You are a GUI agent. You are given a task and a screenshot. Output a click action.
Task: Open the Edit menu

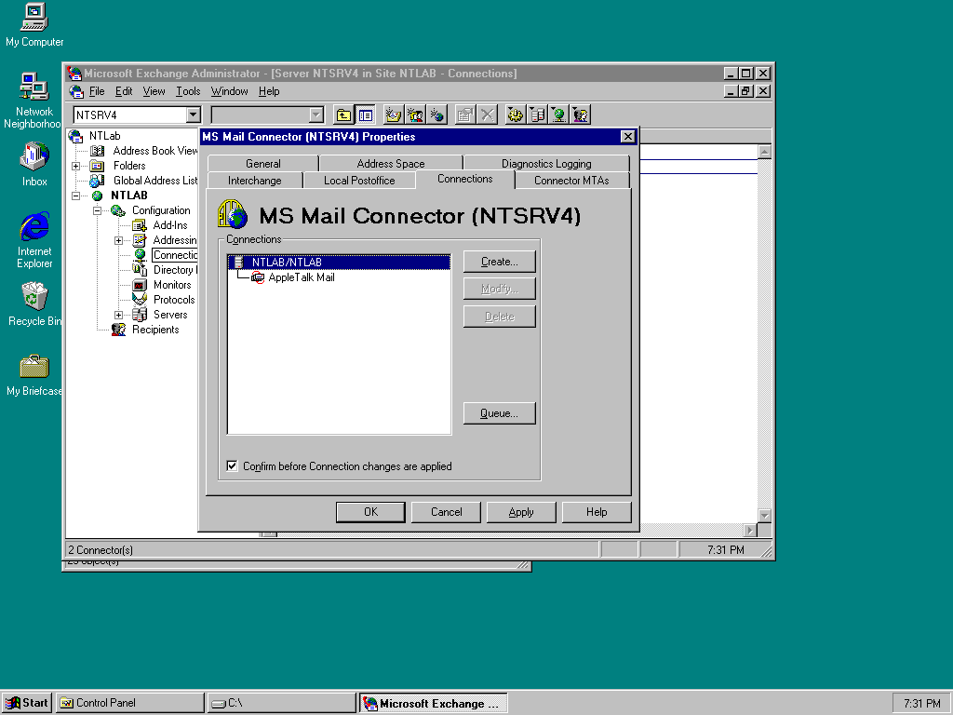124,91
